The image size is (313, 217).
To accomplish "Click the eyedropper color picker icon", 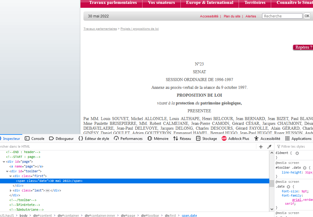I will tap(269, 147).
